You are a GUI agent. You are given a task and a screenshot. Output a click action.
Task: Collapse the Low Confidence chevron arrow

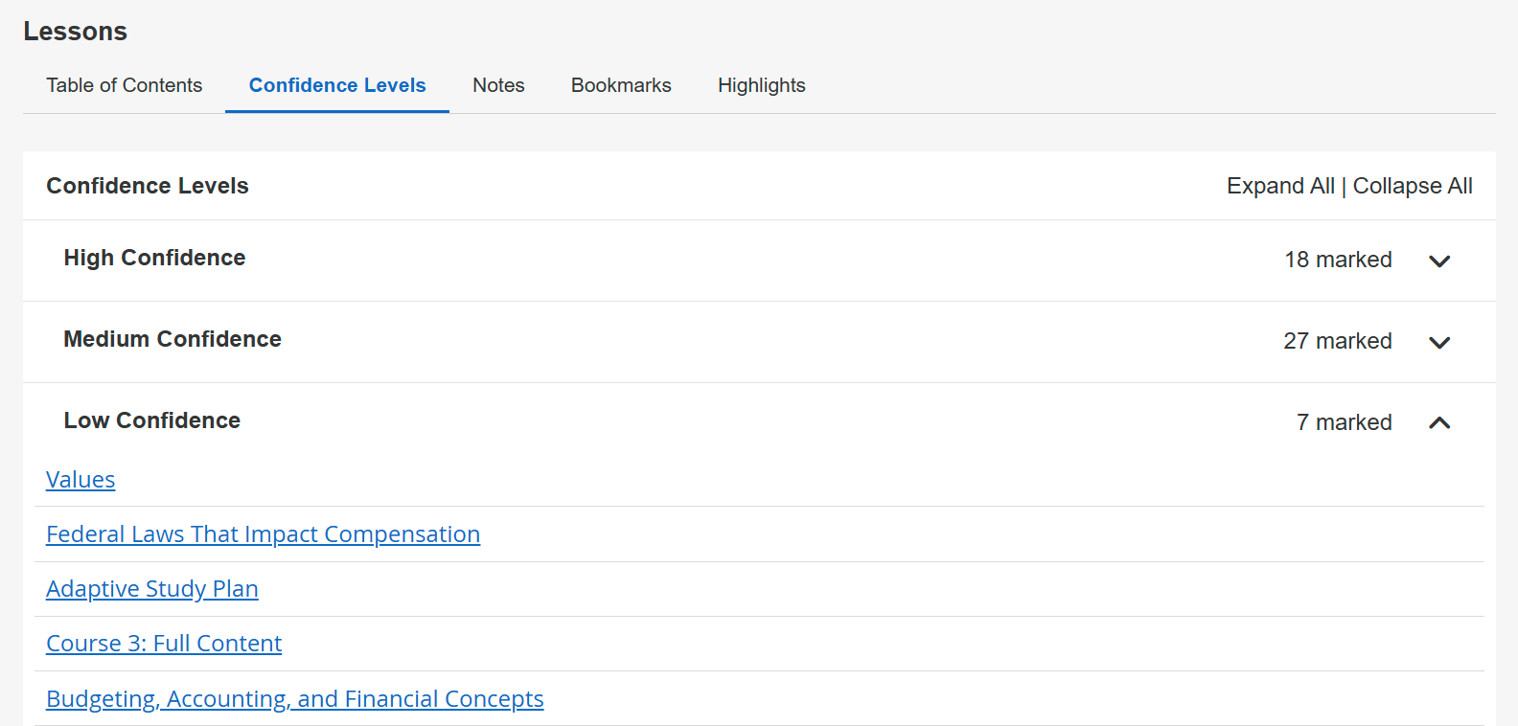pyautogui.click(x=1439, y=422)
